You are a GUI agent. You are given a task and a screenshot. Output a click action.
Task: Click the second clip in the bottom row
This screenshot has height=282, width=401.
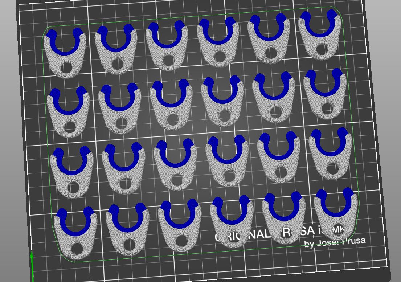click(128, 229)
